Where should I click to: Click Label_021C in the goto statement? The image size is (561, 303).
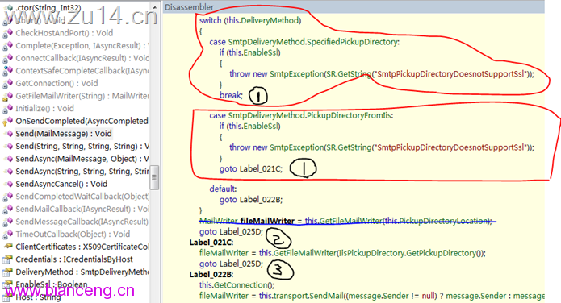(260, 168)
